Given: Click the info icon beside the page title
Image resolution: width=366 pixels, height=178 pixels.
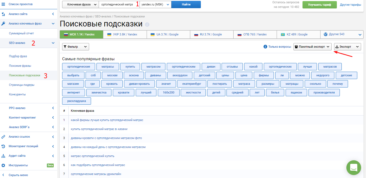Looking at the screenshot, I should point(147,25).
